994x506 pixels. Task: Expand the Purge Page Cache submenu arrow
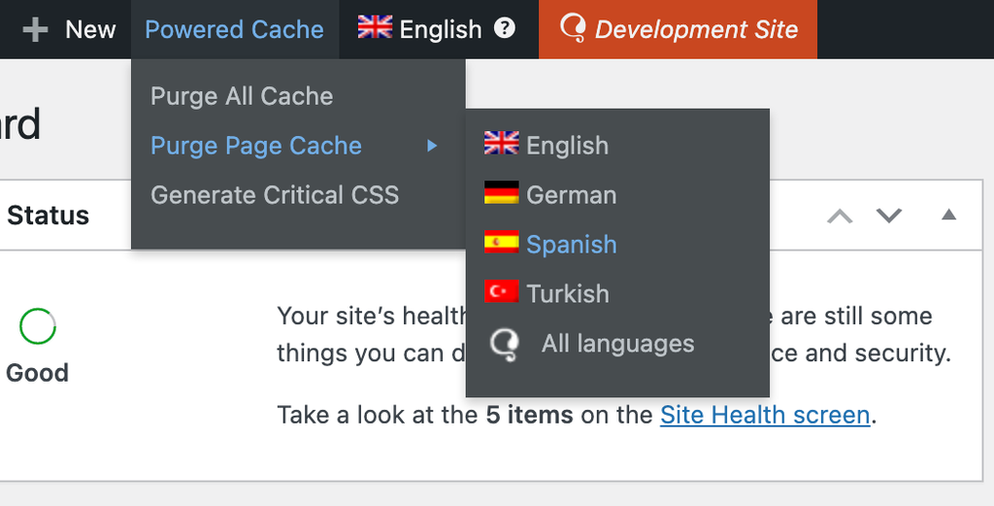tap(432, 146)
